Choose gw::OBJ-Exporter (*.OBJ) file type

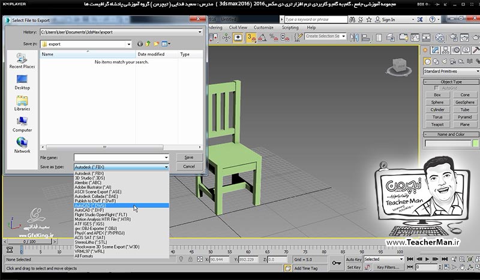pyautogui.click(x=122, y=228)
